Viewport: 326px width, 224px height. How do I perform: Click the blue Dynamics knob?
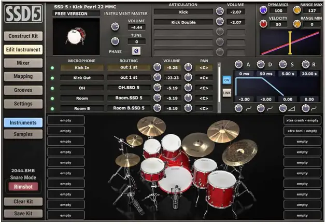click(263, 10)
